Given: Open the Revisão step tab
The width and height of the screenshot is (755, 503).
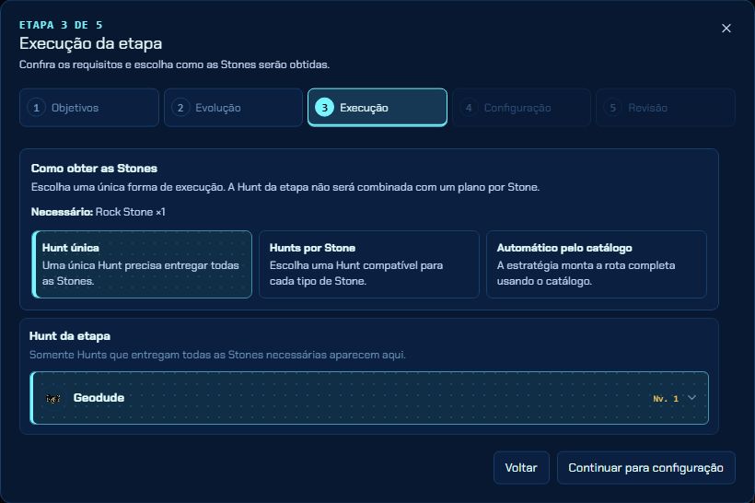Looking at the screenshot, I should point(666,108).
